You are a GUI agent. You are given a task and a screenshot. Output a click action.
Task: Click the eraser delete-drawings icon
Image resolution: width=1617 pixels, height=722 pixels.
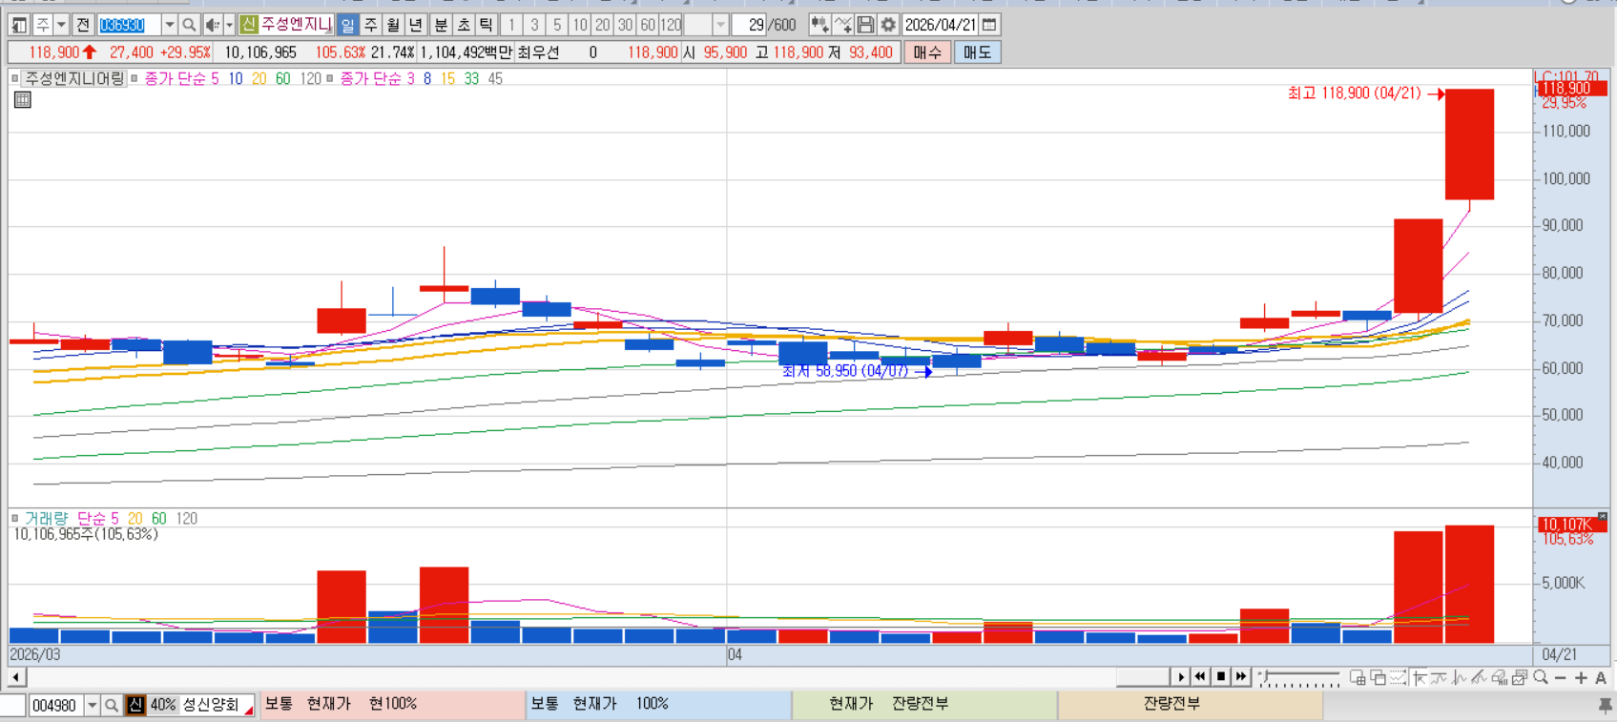1500,677
